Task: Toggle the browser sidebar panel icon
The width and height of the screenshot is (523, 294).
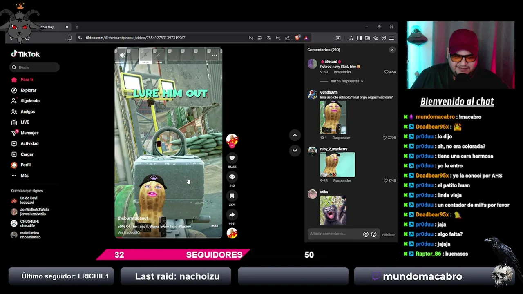Action: [359, 38]
